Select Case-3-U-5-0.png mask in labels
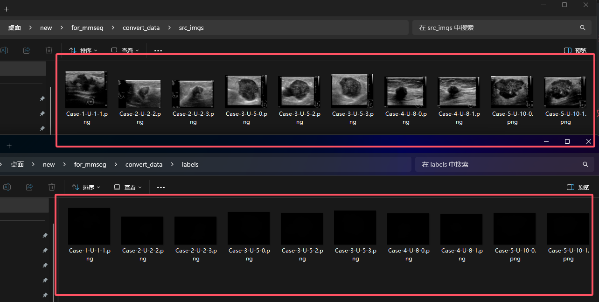 249,228
